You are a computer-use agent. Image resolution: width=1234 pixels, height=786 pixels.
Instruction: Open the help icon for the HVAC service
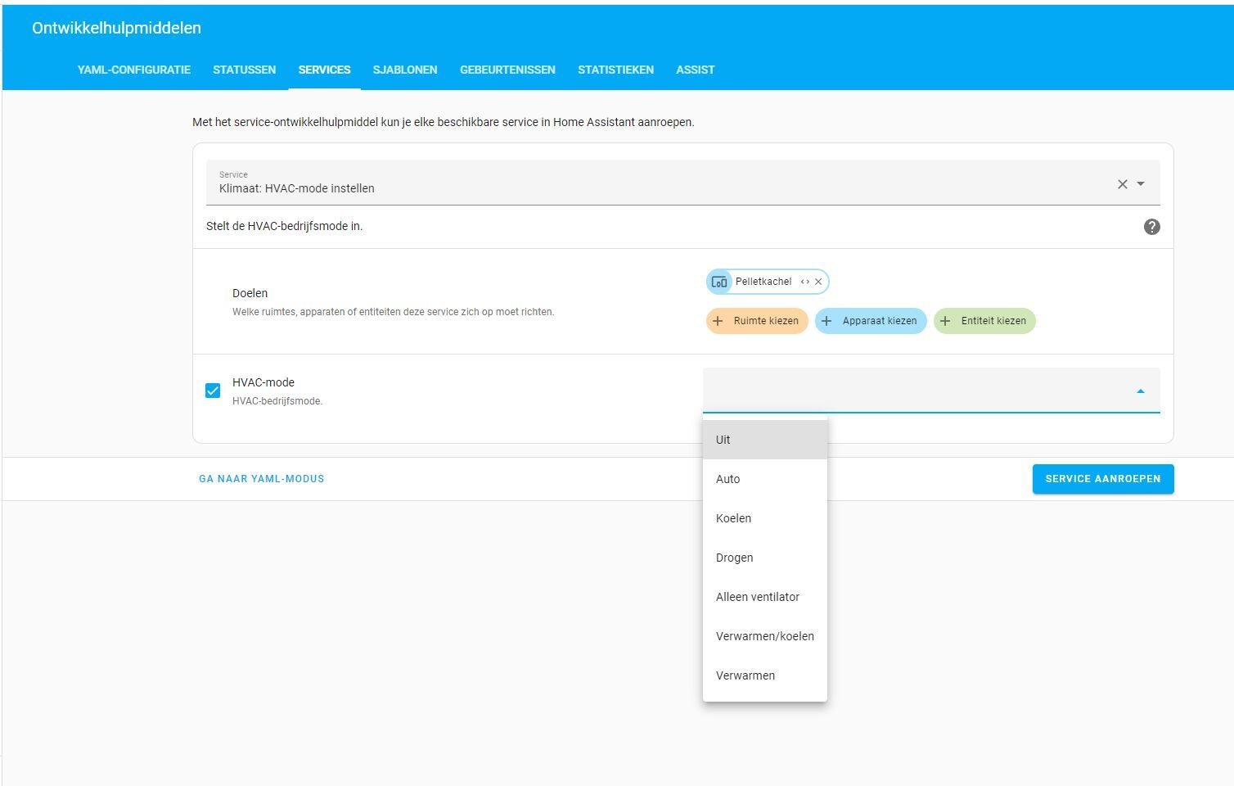(1151, 227)
